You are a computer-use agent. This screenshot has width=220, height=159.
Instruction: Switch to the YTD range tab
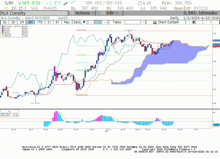(x=40, y=22)
